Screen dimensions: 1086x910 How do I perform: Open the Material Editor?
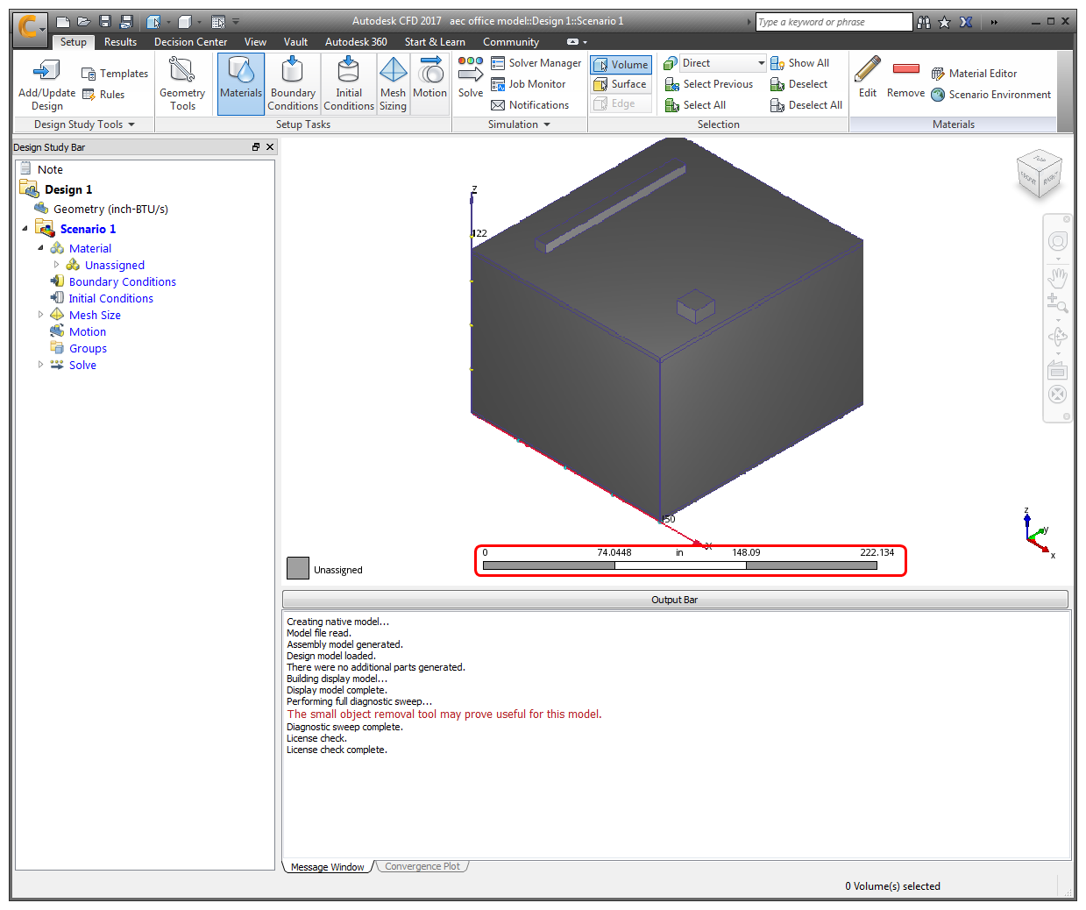click(x=974, y=74)
